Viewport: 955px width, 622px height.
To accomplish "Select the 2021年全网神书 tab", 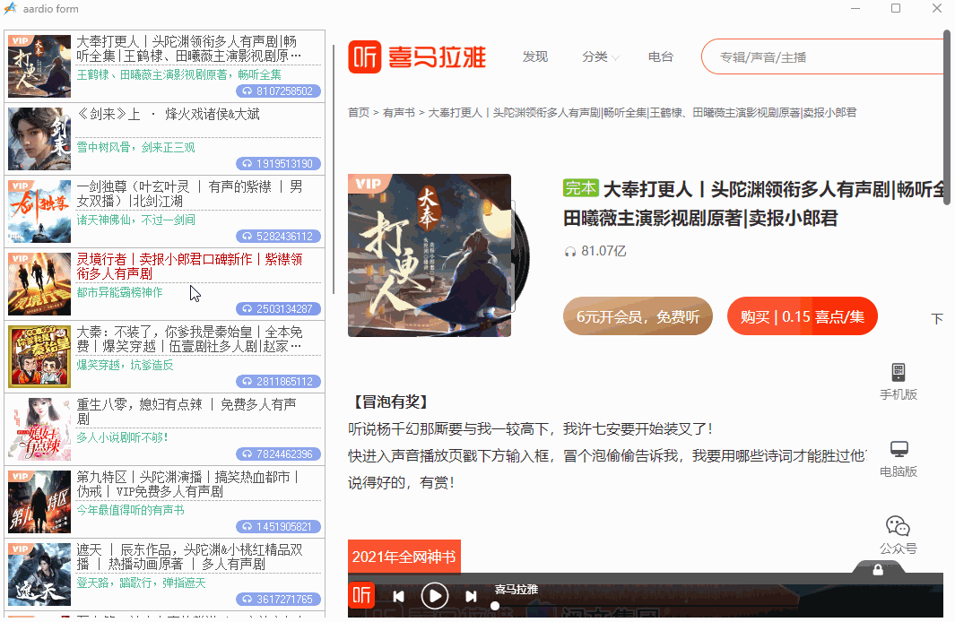I will click(x=404, y=557).
